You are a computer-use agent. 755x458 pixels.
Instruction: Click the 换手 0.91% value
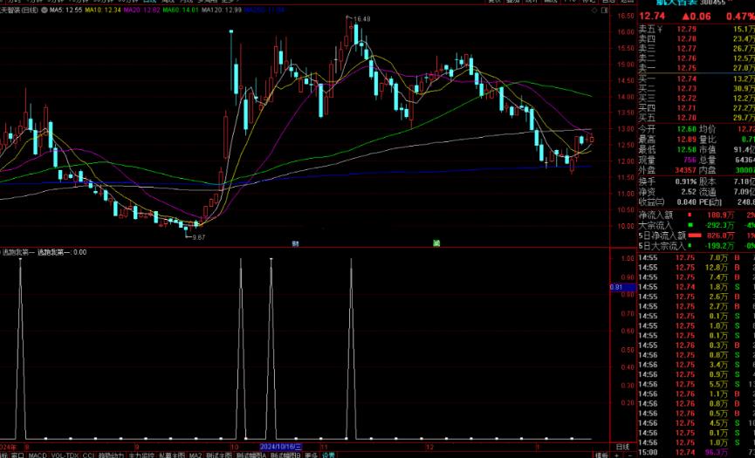(x=686, y=181)
